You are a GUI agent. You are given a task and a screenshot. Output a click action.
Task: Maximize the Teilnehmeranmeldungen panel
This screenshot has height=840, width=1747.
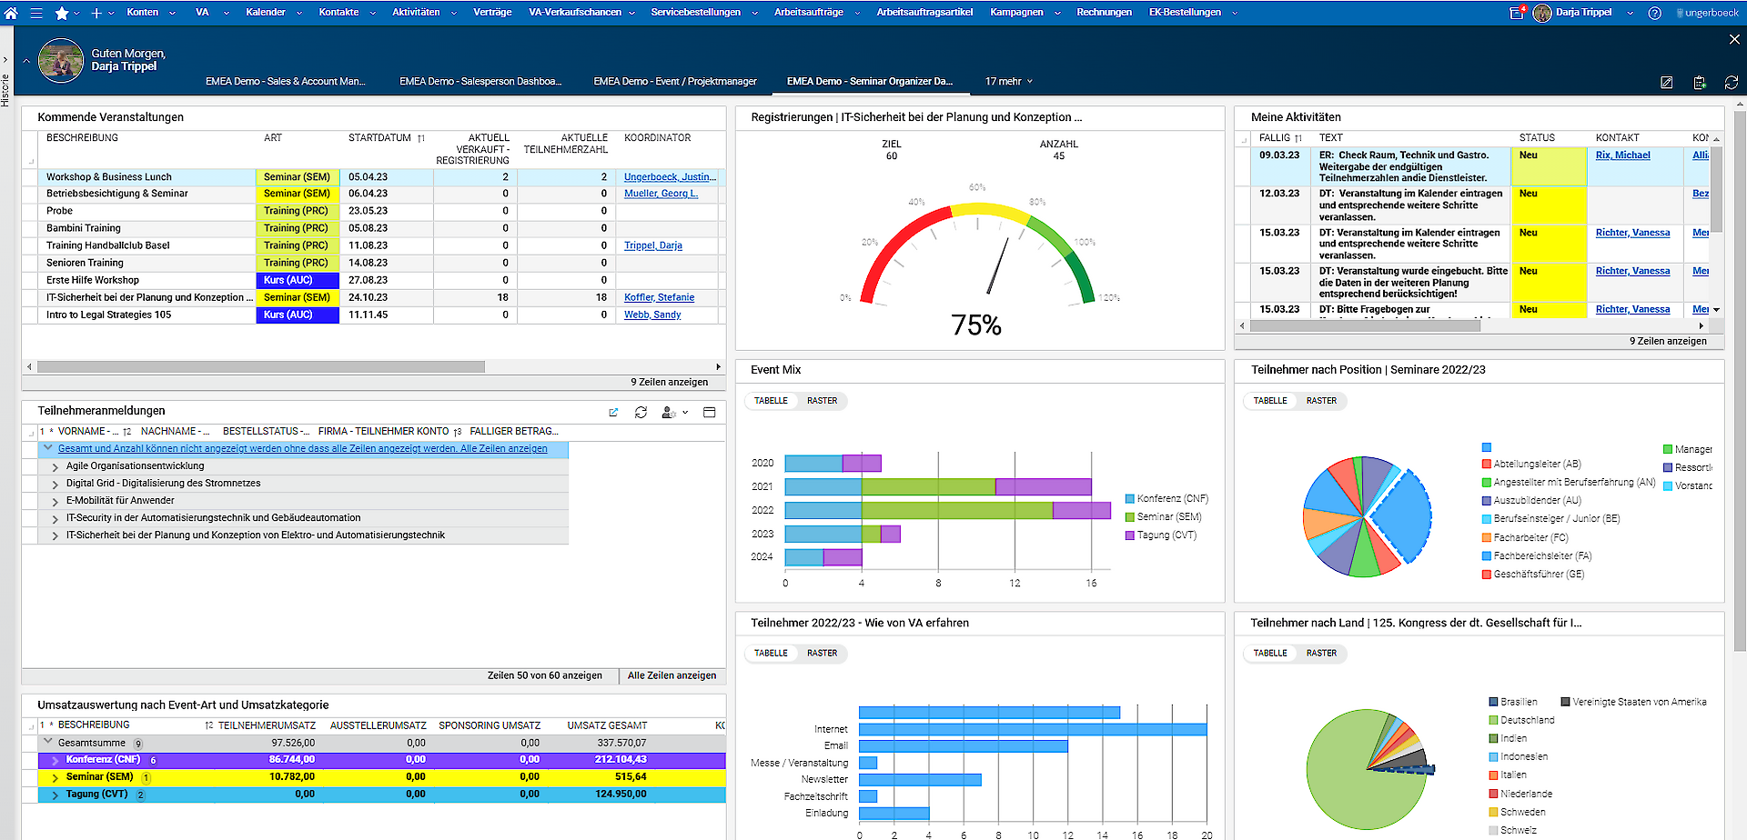click(709, 412)
